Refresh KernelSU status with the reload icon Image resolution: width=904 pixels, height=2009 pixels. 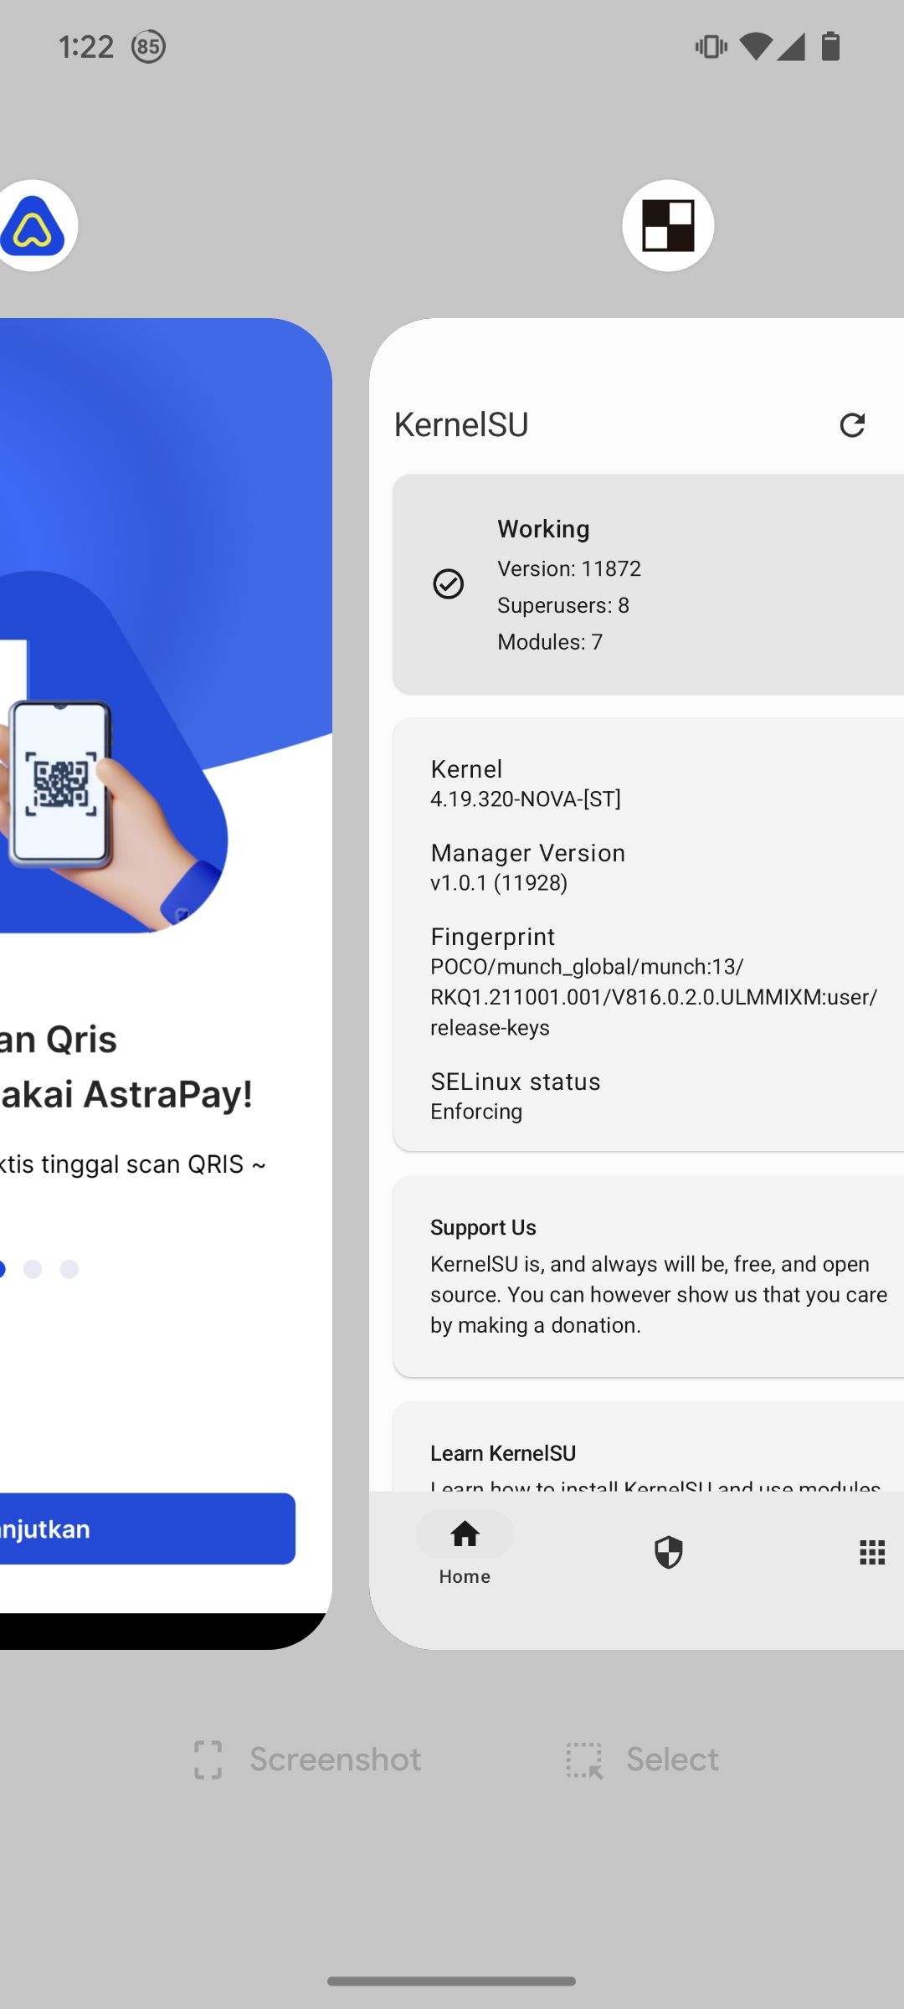coord(852,425)
